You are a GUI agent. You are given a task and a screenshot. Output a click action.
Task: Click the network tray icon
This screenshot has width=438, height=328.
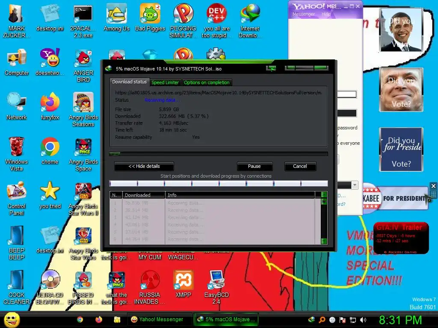(x=353, y=320)
